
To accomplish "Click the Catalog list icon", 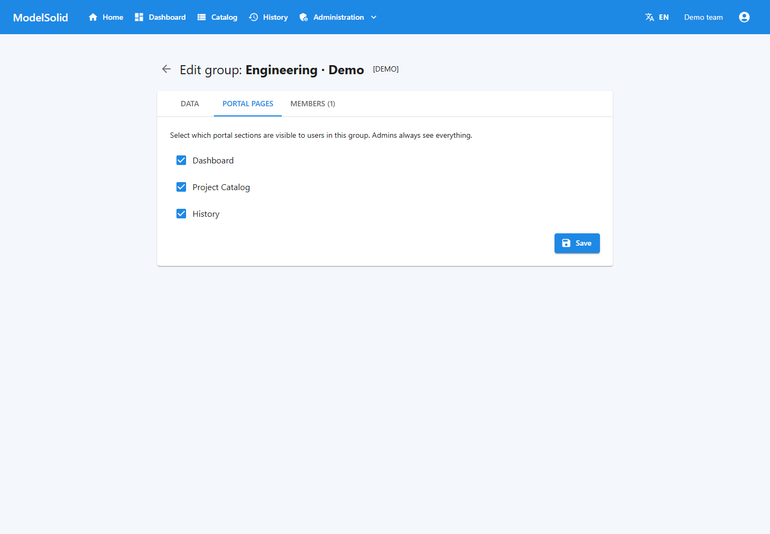I will (202, 17).
